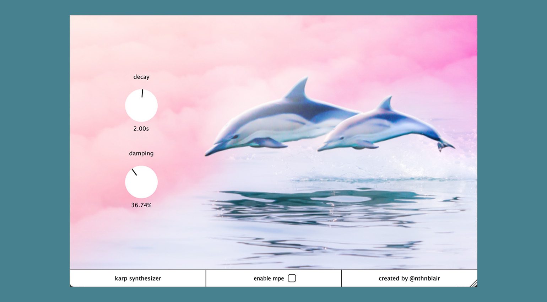Click the window resize corner grip
This screenshot has width=547, height=302.
pos(473,283)
